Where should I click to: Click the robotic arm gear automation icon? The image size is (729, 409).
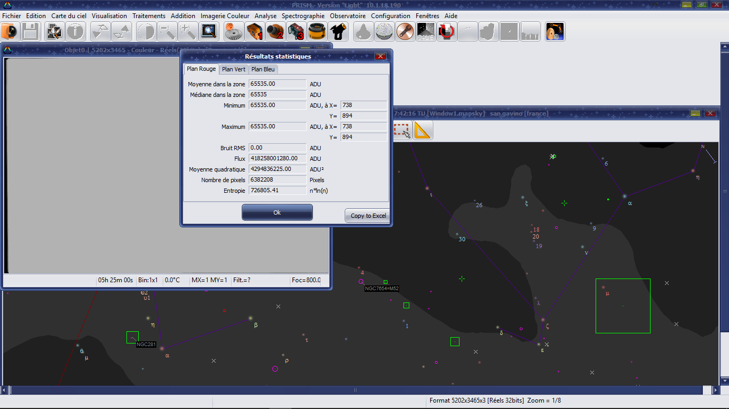pyautogui.click(x=555, y=32)
